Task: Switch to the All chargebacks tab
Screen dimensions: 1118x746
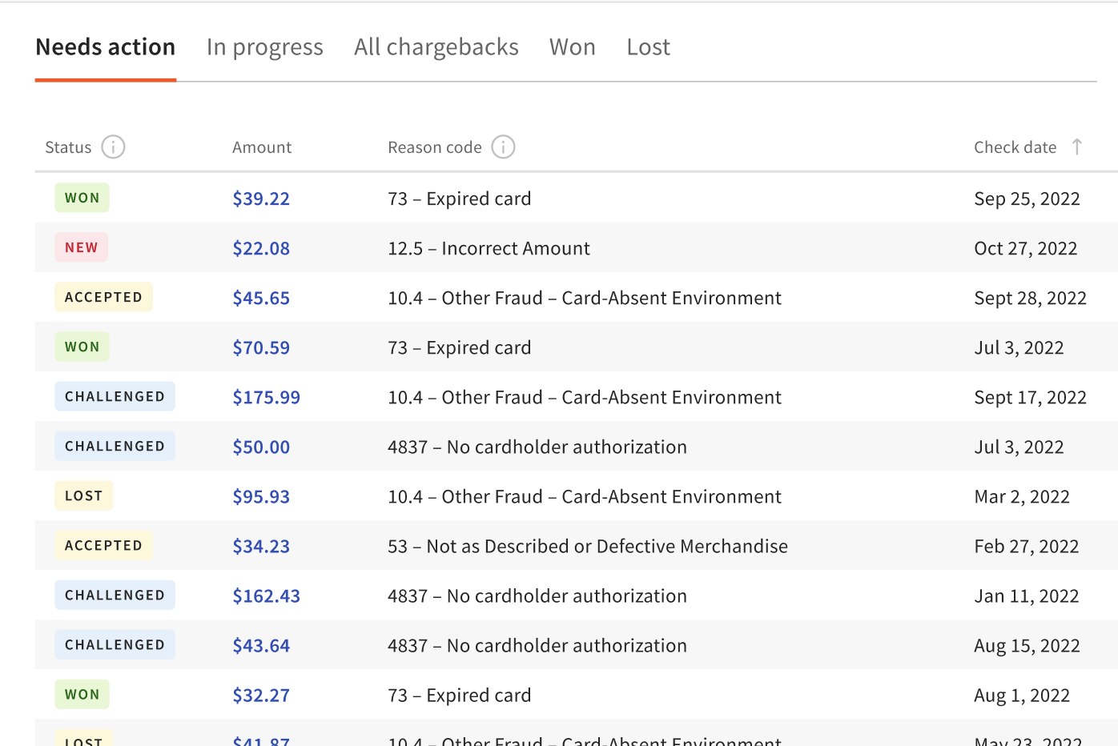Action: 436,47
